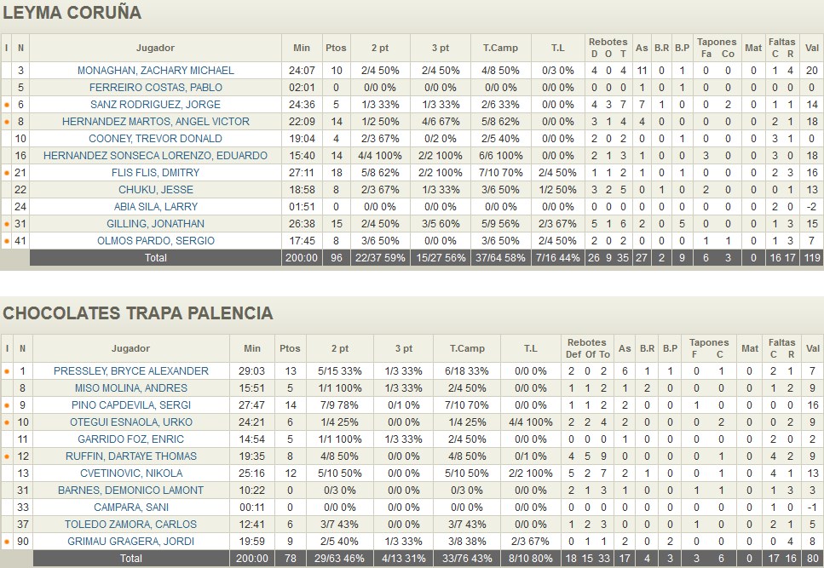
Task: Open Chuku, Jesse player link
Action: (x=155, y=190)
